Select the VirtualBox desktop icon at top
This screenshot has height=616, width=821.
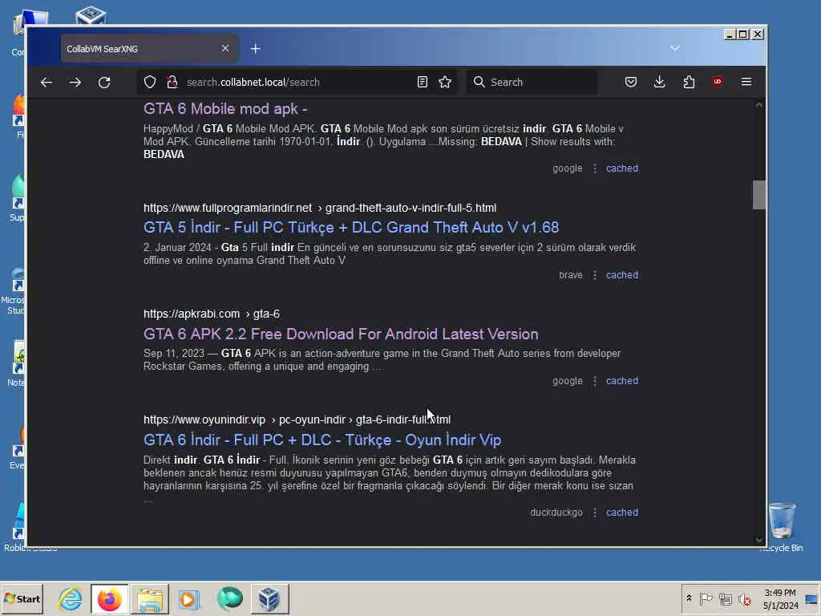[x=91, y=15]
